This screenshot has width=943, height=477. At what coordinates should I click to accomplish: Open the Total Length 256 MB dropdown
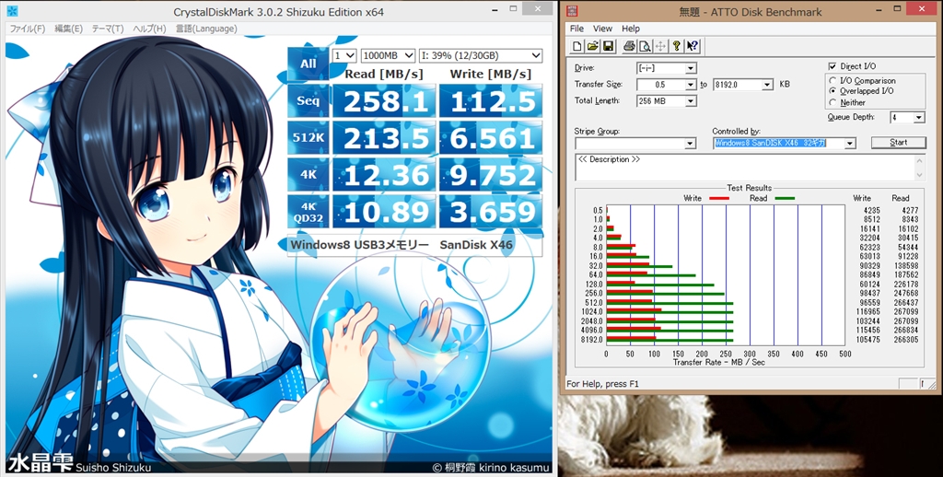click(691, 101)
